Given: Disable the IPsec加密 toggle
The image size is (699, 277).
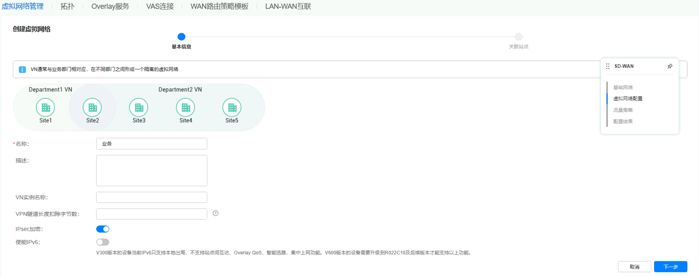Looking at the screenshot, I should [103, 229].
